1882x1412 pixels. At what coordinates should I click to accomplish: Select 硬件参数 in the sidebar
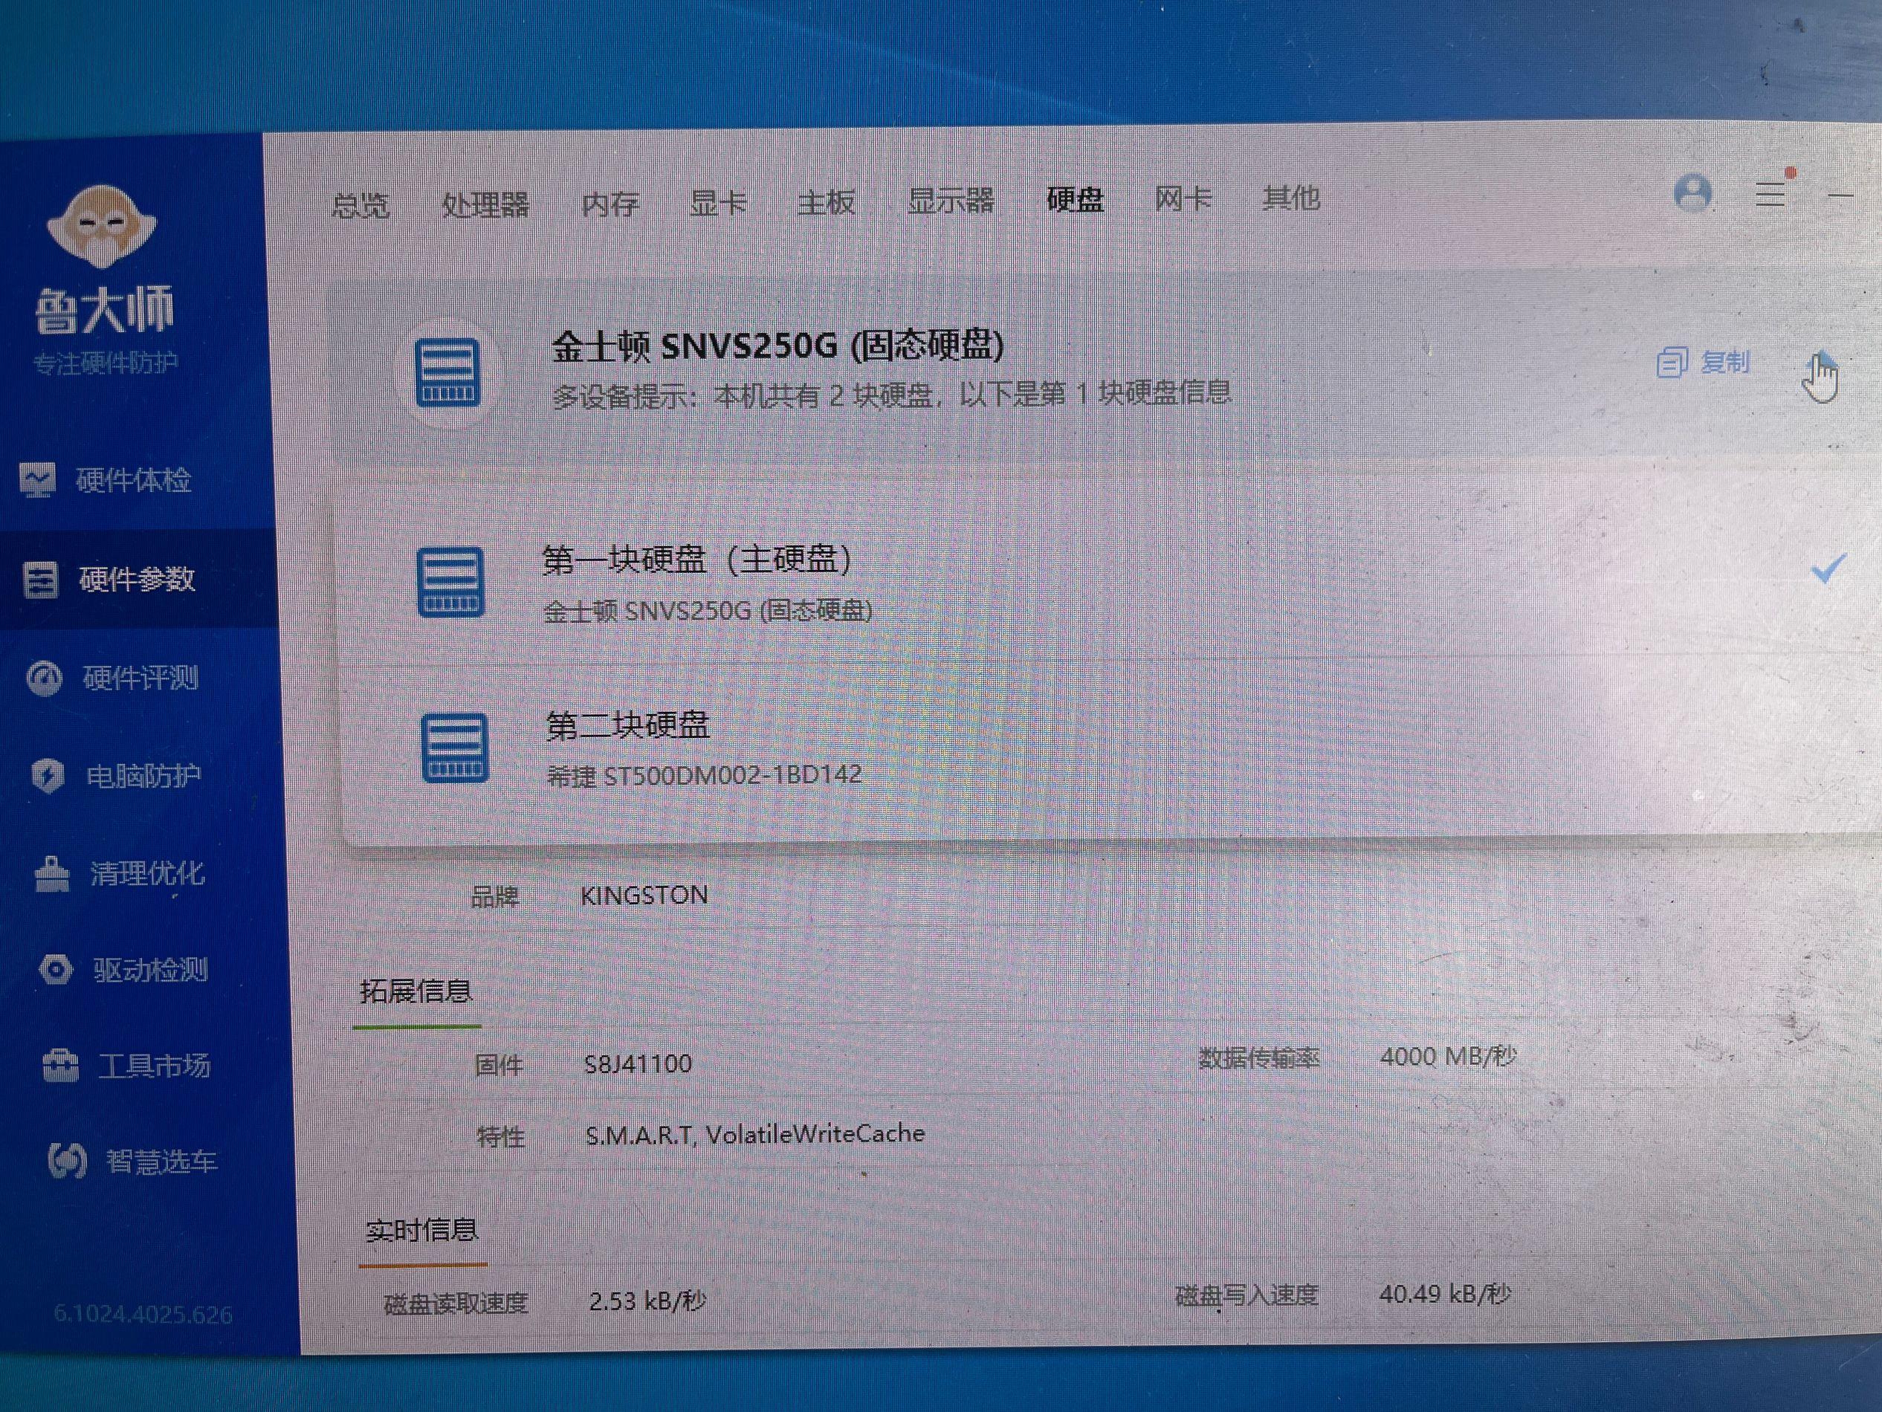pyautogui.click(x=138, y=578)
